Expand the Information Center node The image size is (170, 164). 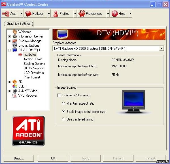pos(10,36)
